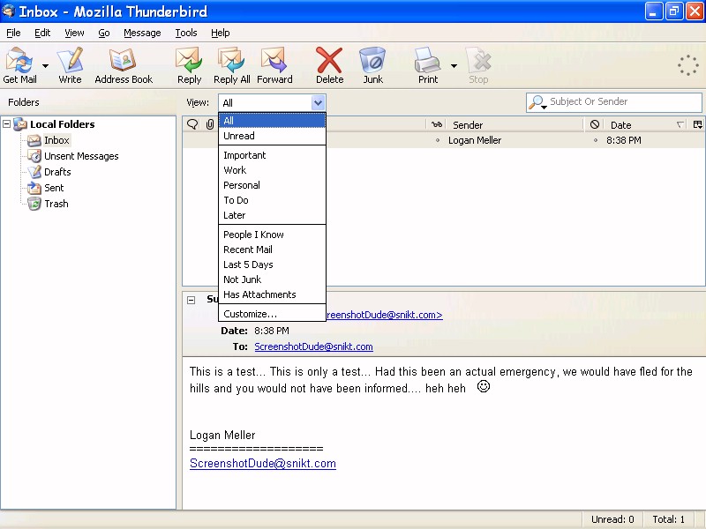Click the Stop toolbar icon
The width and height of the screenshot is (706, 529).
pos(478,65)
